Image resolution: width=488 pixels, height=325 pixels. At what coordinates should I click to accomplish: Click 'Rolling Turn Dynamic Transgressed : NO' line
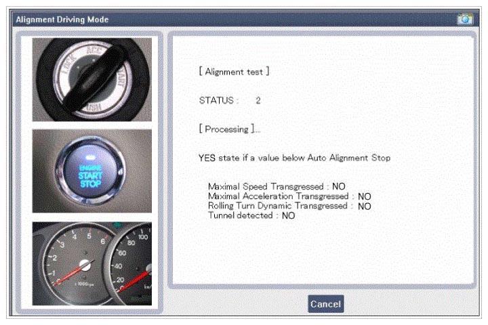(289, 206)
